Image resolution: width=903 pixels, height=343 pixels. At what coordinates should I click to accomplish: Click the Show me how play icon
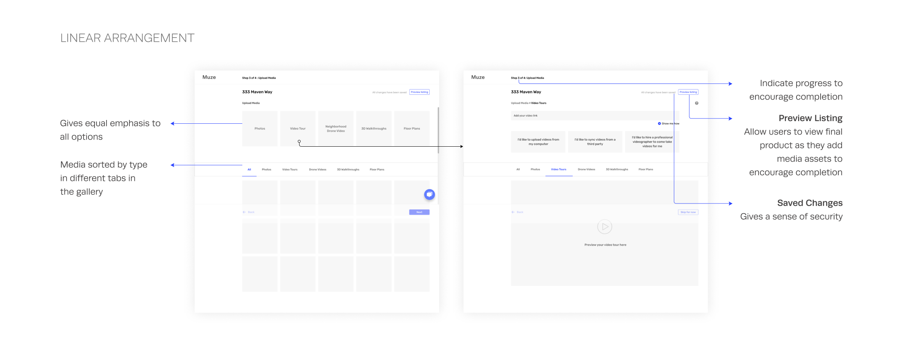[x=659, y=123]
